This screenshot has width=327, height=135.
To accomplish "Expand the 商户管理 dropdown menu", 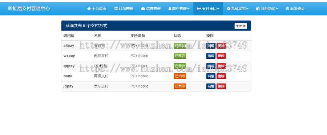I will pos(179,9).
